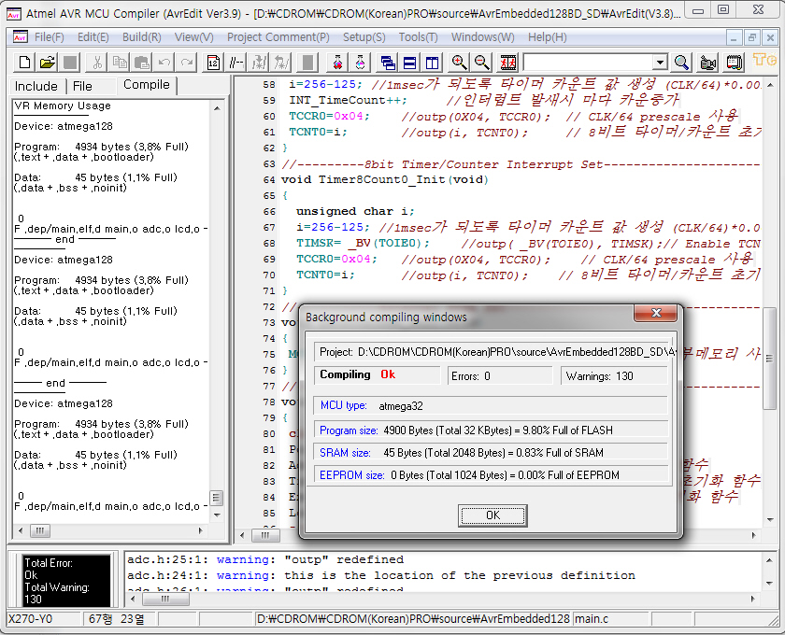Click the warning output horizontal scrollbar thumb
Screen dimensions: 785x635
click(x=164, y=599)
